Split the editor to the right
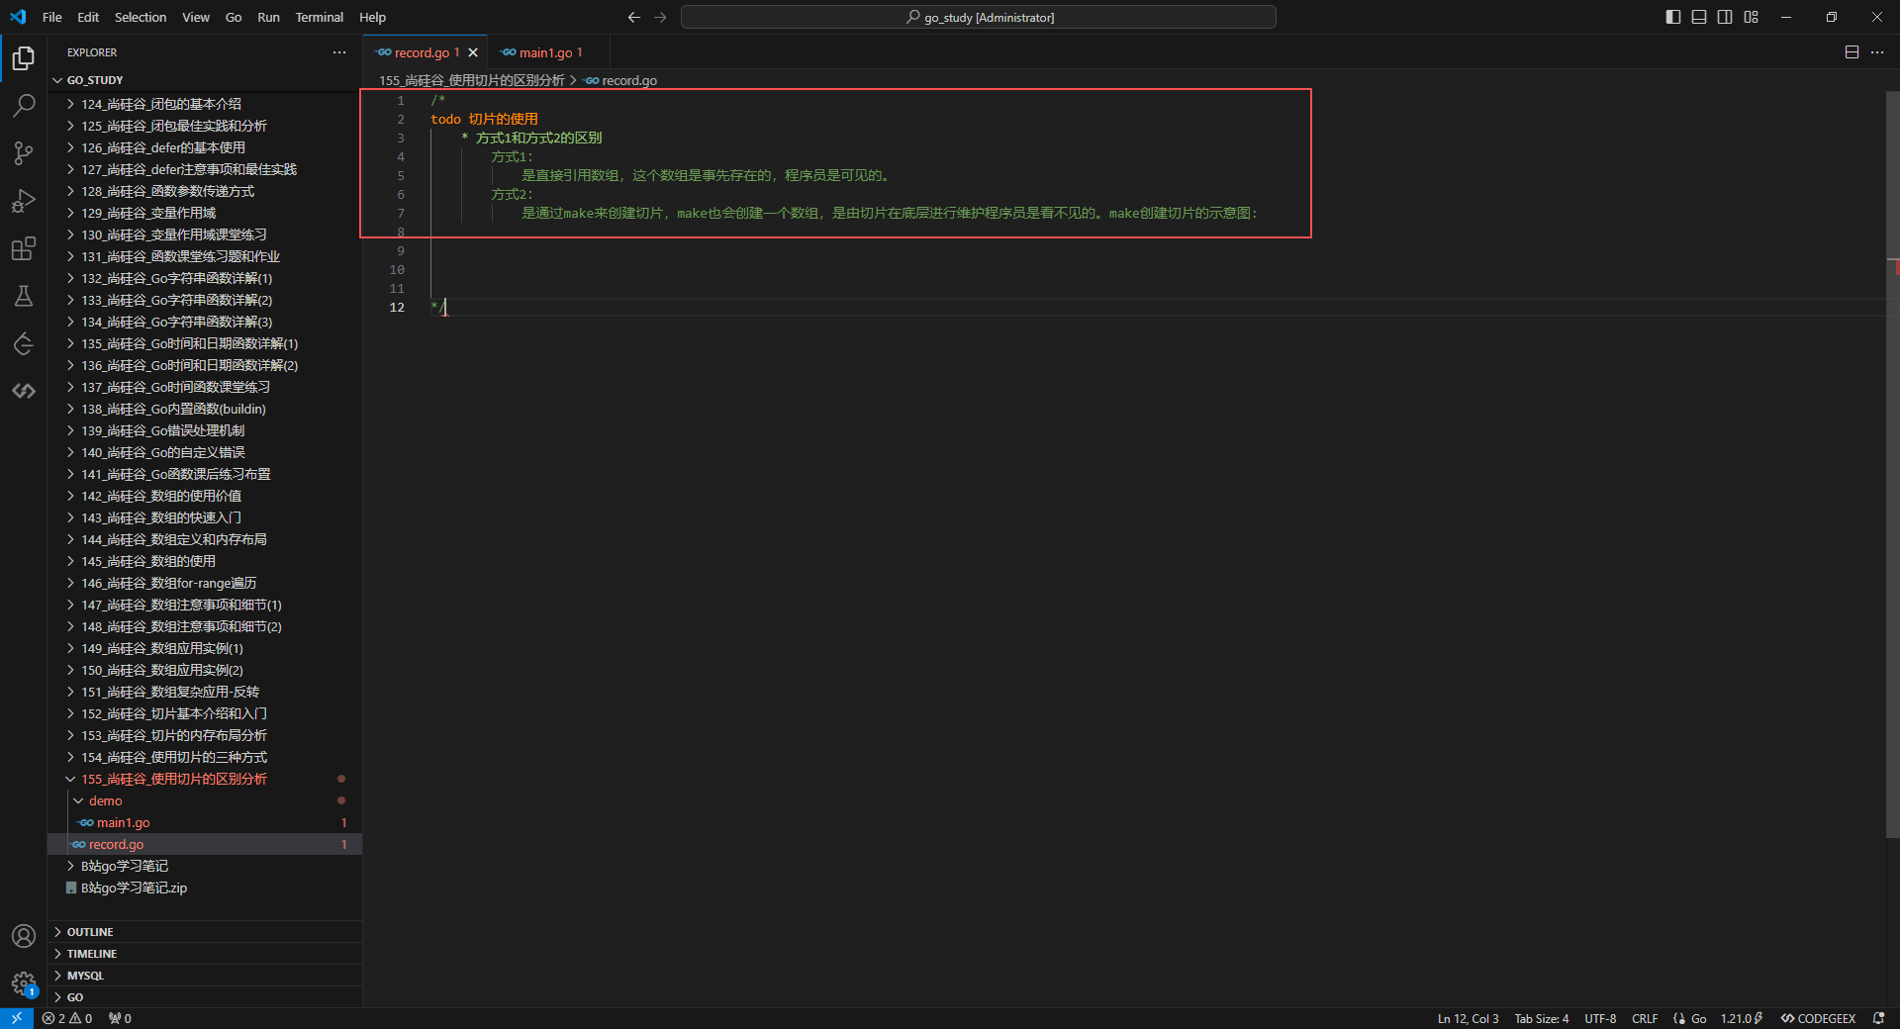The image size is (1900, 1029). click(1852, 52)
